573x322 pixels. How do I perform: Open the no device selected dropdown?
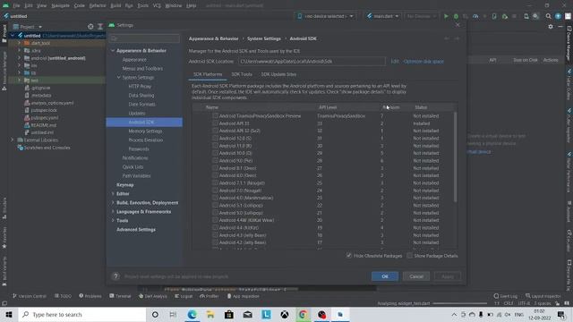click(325, 16)
